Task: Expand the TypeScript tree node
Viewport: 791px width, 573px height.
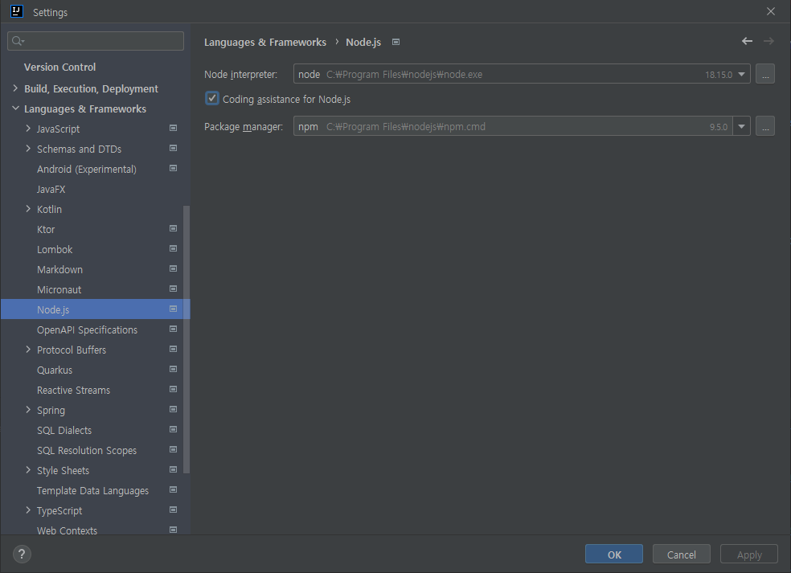Action: pyautogui.click(x=28, y=510)
